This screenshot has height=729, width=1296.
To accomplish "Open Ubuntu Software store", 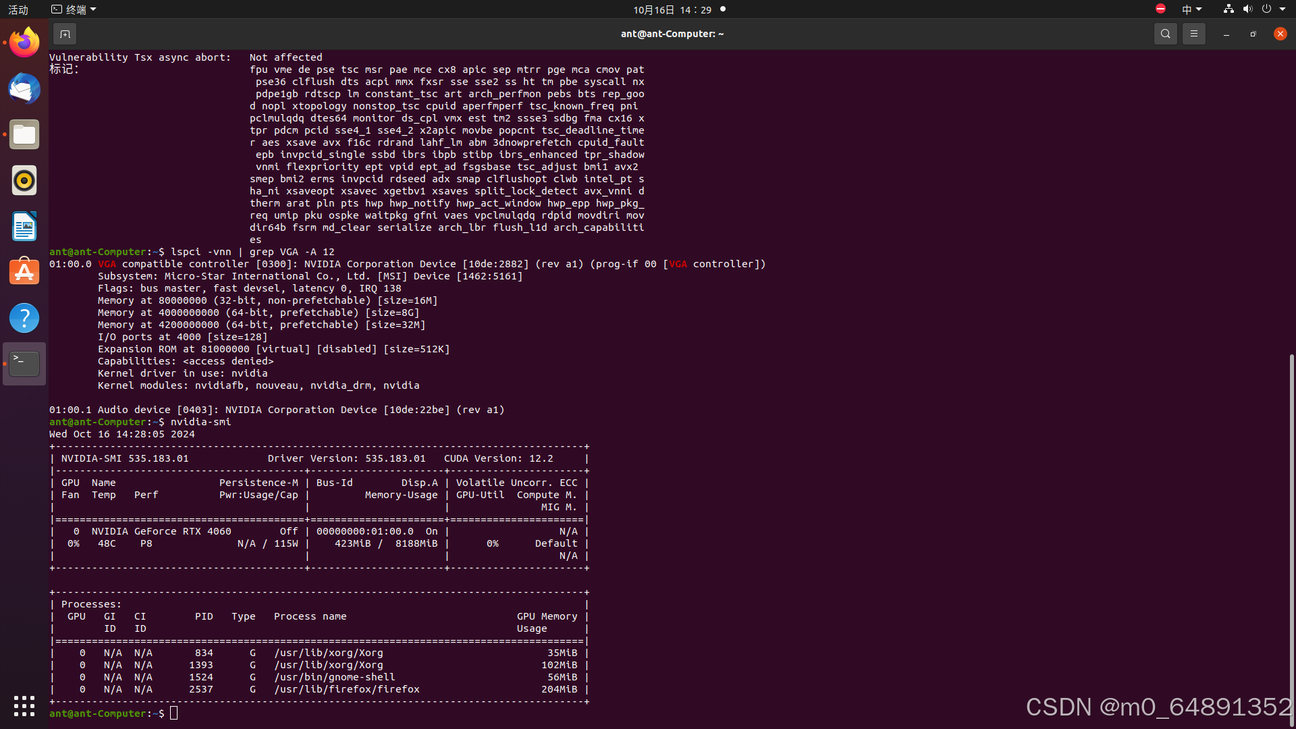I will [x=24, y=272].
